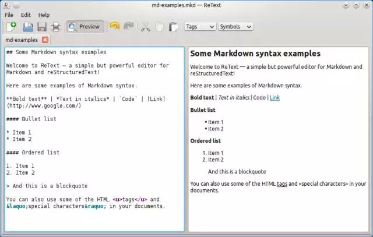Click the '<u>tags</u>' markup in the editor
373x237 pixels.
pyautogui.click(x=130, y=199)
